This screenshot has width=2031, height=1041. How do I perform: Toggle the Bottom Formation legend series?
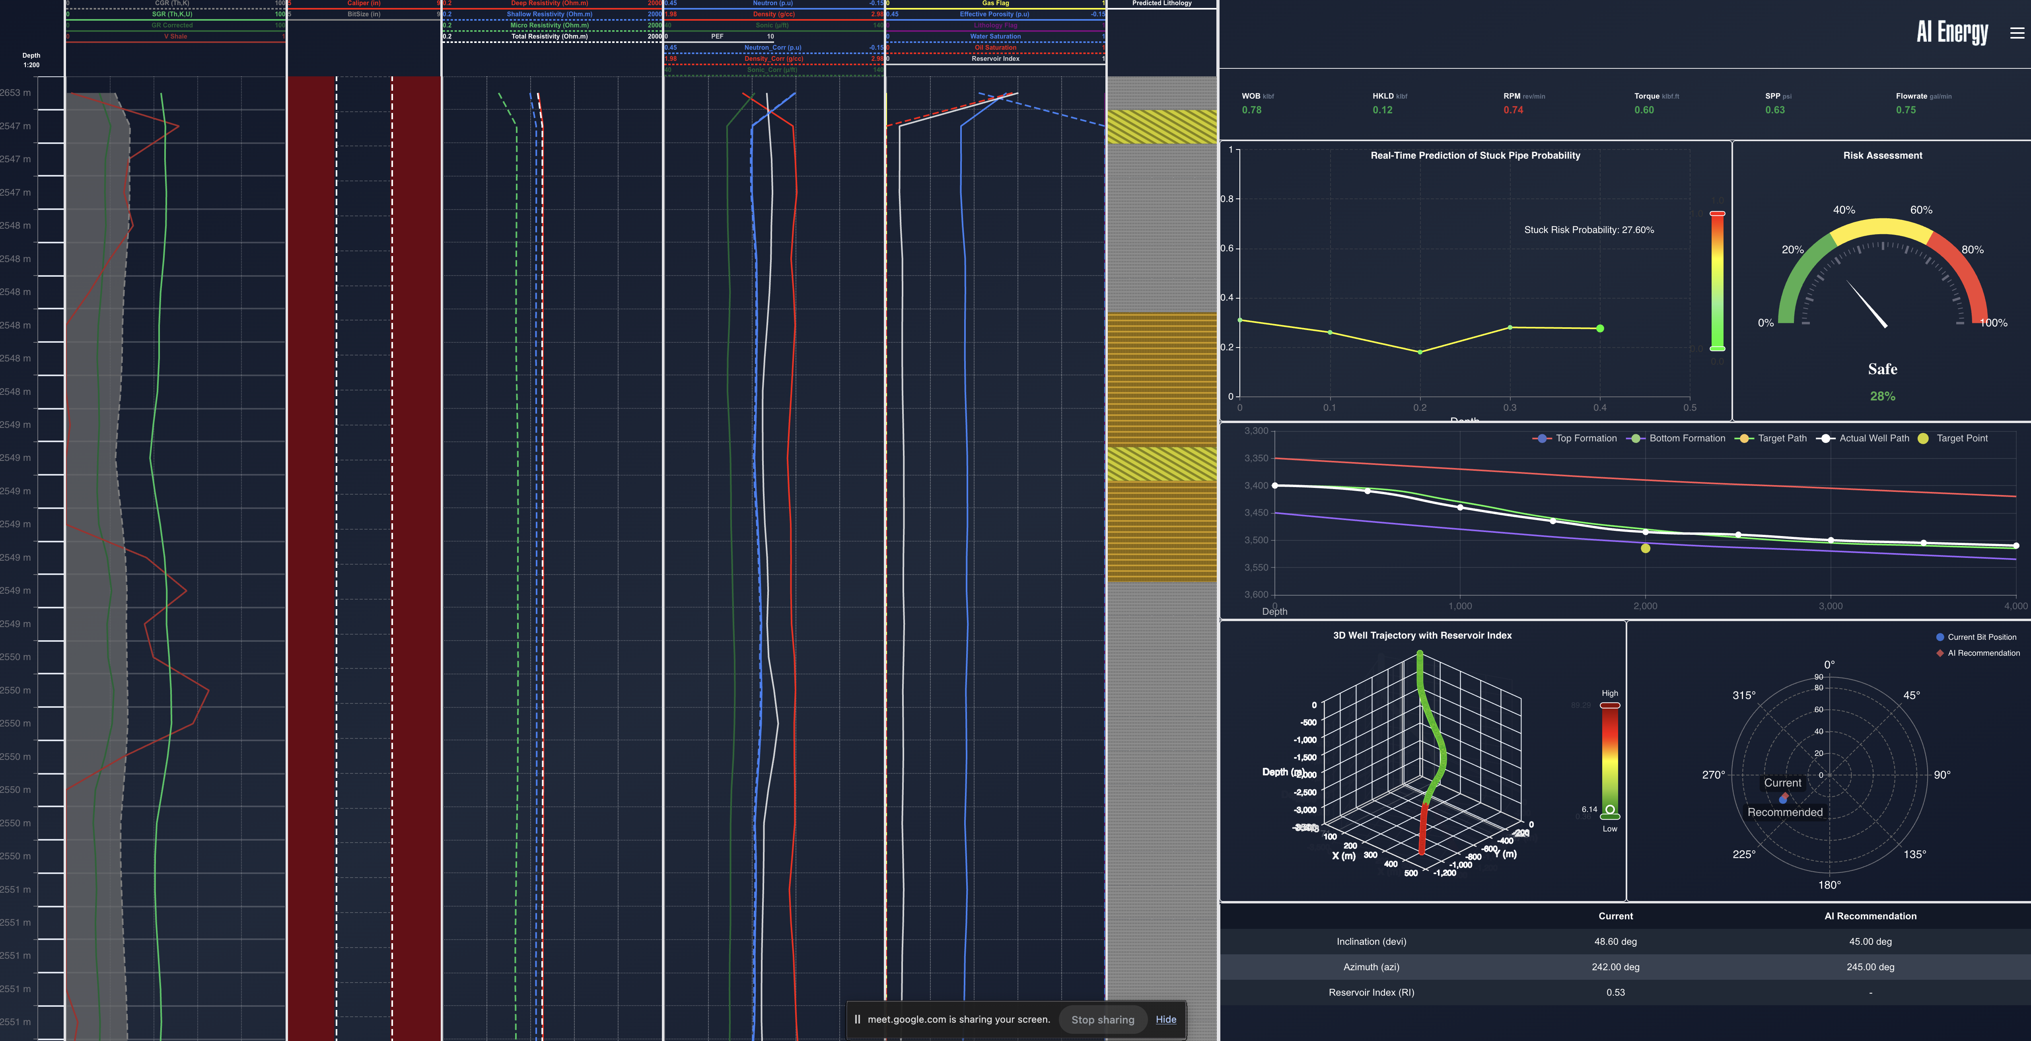[x=1675, y=438]
